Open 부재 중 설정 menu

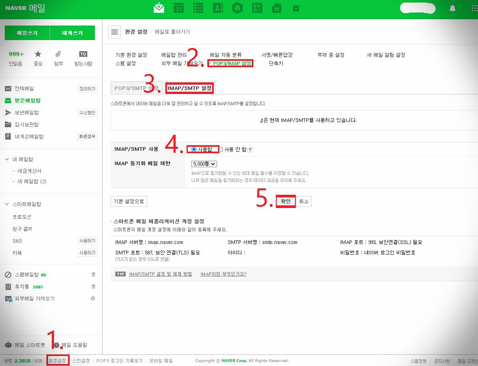click(x=331, y=55)
